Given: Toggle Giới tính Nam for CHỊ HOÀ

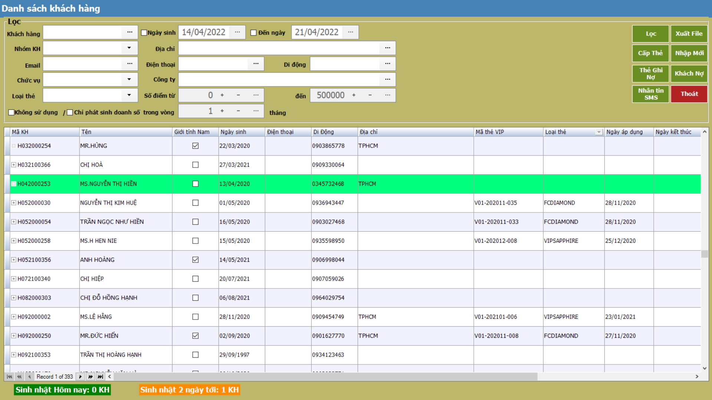Looking at the screenshot, I should (196, 165).
